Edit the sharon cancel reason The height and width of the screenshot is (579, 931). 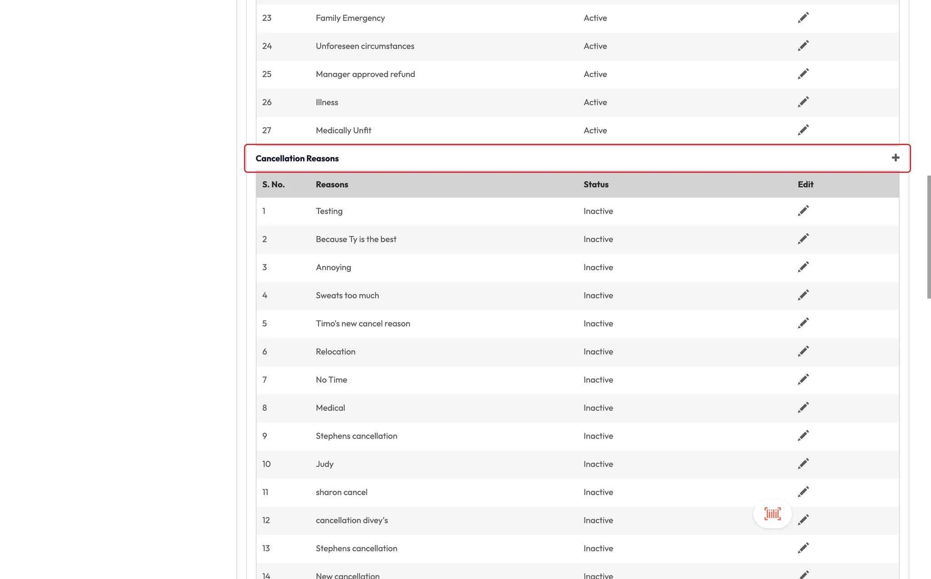click(x=803, y=492)
